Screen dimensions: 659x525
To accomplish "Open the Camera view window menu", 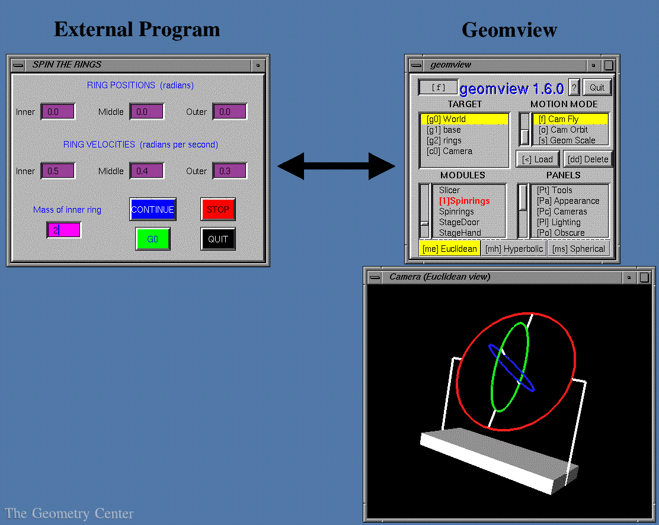I will (375, 276).
